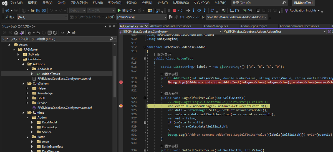Click the Save All icon
Image resolution: width=333 pixels, height=152 pixels.
coord(44,11)
